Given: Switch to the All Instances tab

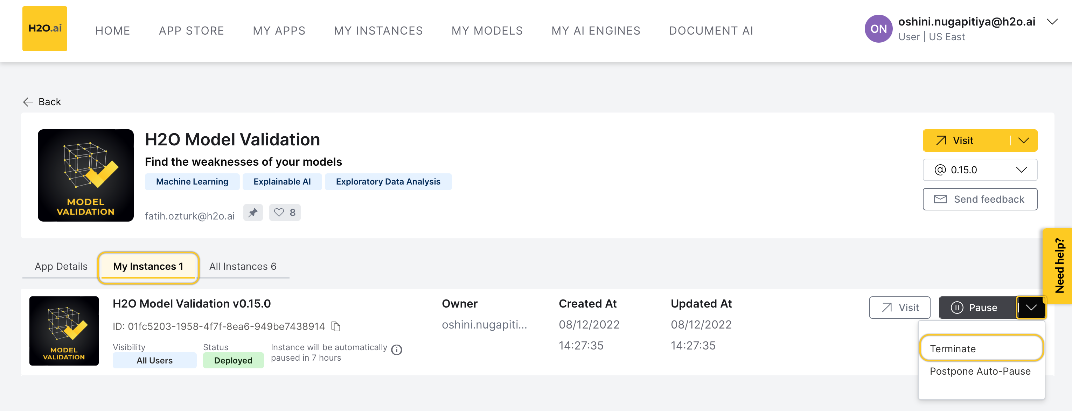Looking at the screenshot, I should pos(243,266).
